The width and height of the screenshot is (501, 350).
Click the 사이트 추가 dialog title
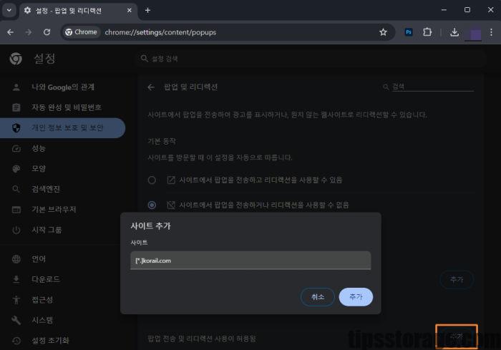pos(150,226)
